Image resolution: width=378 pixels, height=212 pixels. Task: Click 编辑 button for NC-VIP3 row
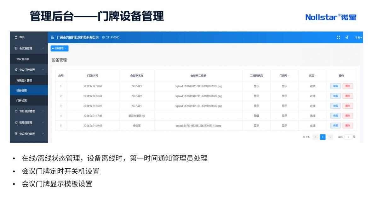pos(335,86)
